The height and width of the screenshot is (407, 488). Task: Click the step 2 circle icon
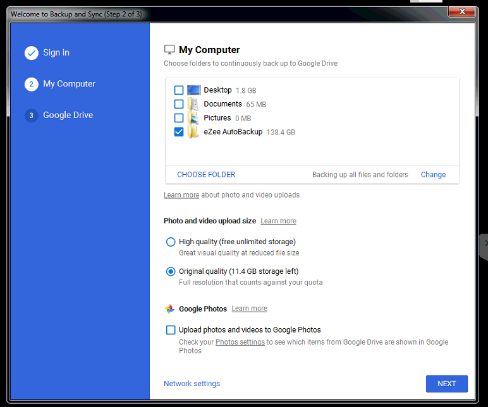[x=32, y=84]
